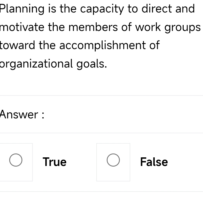Click the "False" option label text
203x210 pixels.
pos(154,162)
